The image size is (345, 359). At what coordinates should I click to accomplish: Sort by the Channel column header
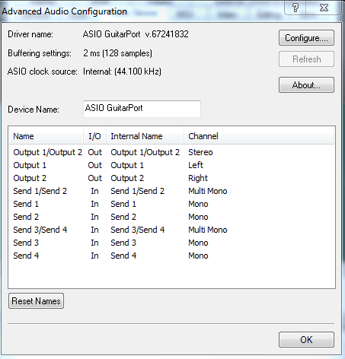pyautogui.click(x=259, y=136)
